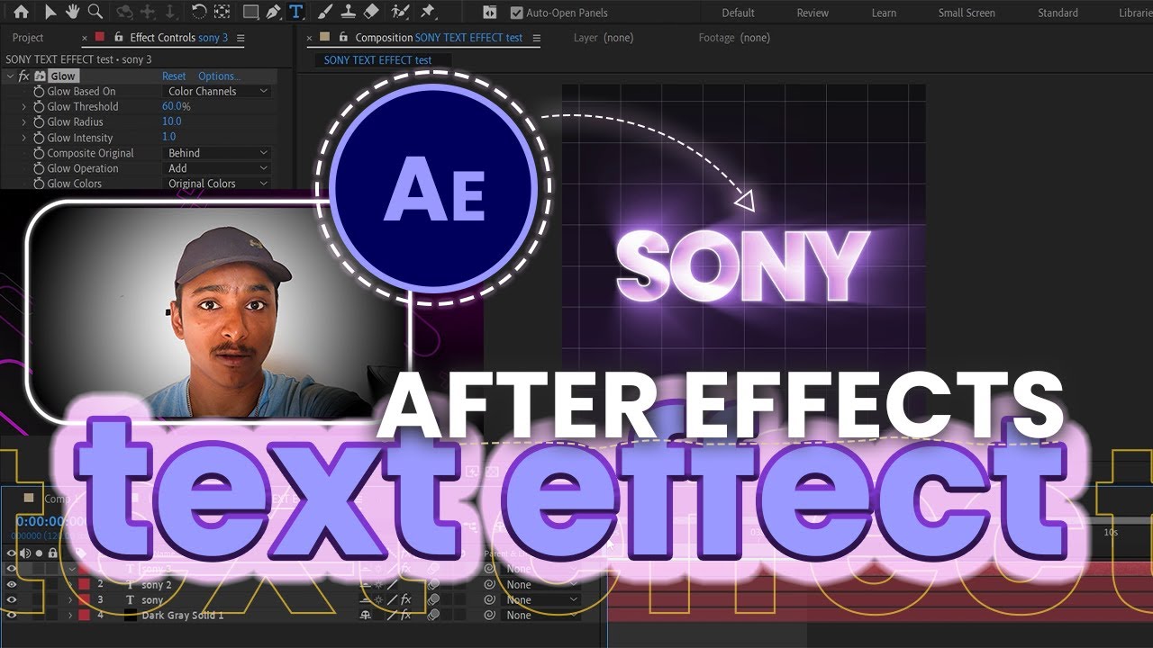This screenshot has width=1153, height=648.
Task: Click the Glow Radius stopwatch
Action: tap(39, 122)
